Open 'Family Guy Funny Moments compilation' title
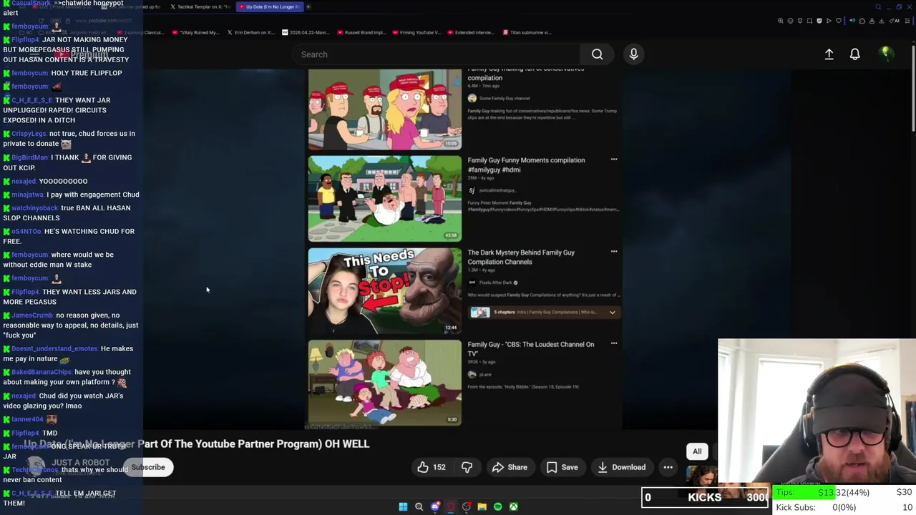The width and height of the screenshot is (916, 515). click(x=526, y=165)
